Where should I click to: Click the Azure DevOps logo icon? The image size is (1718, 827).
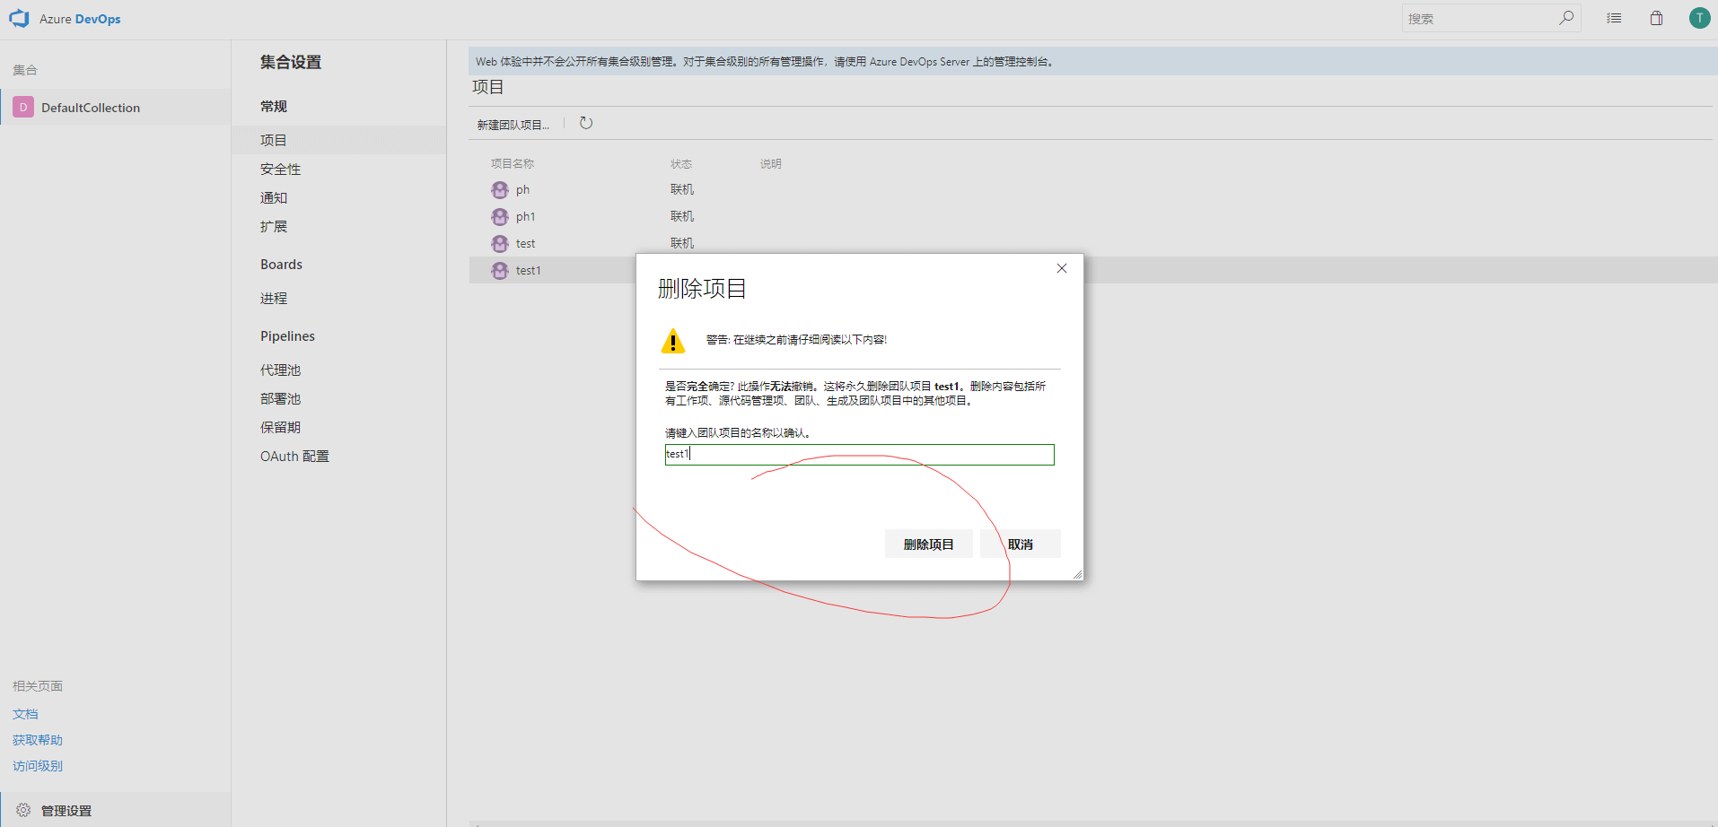[19, 19]
